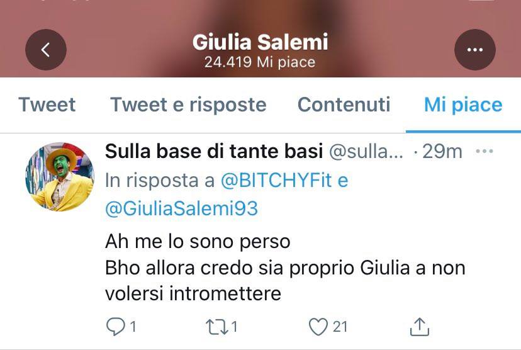Tap the back arrow button

tap(46, 50)
